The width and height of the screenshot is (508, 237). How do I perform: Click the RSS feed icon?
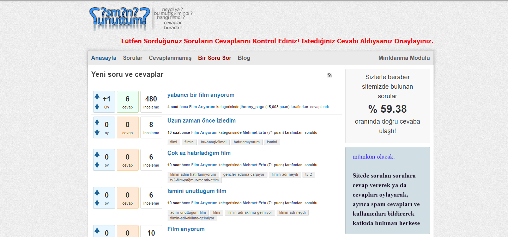(329, 75)
